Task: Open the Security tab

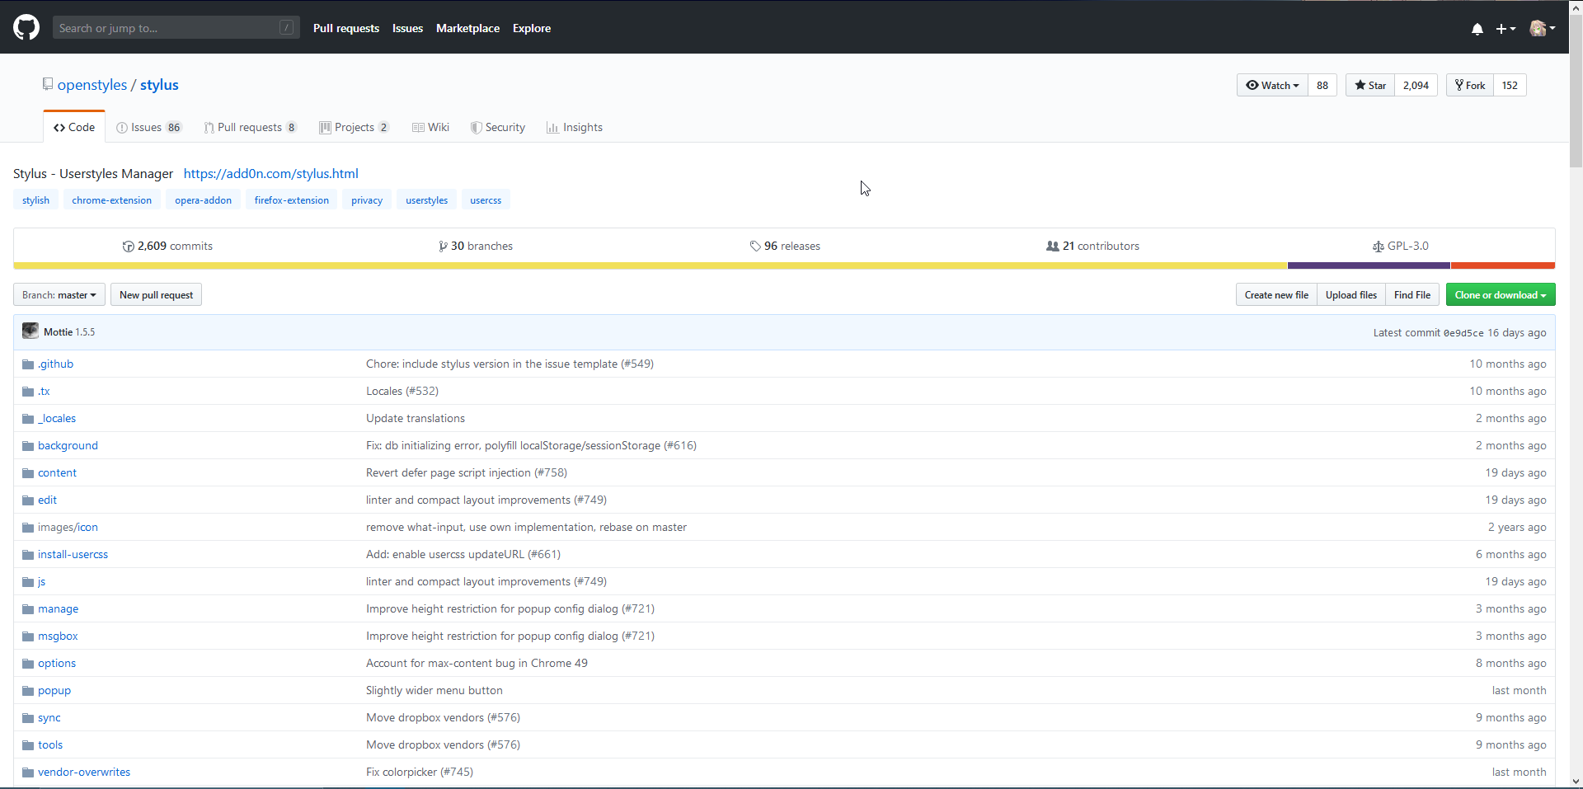Action: pyautogui.click(x=497, y=127)
